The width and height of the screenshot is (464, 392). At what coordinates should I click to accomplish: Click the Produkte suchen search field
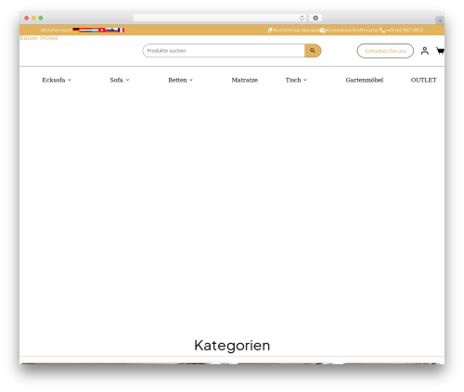224,51
